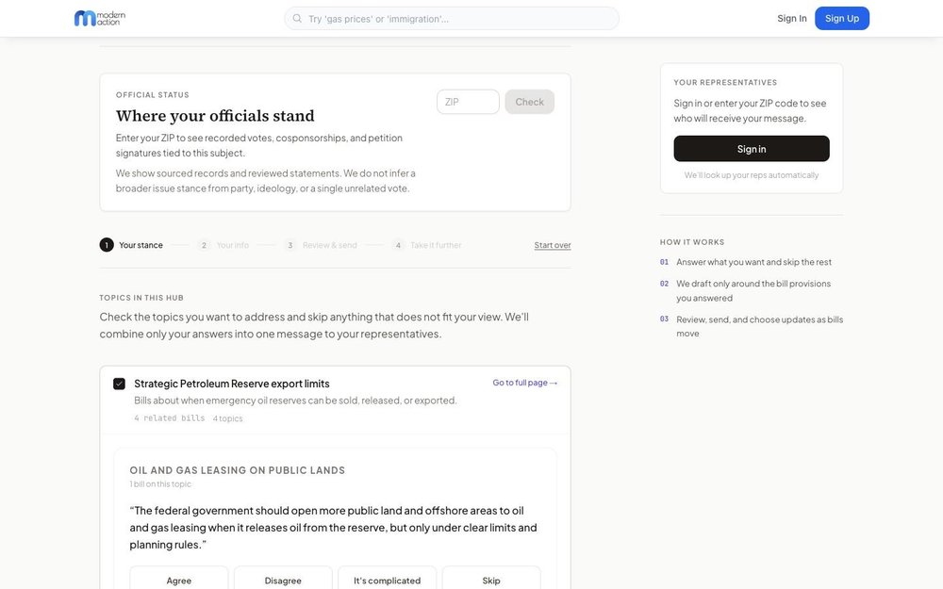The image size is (943, 589).
Task: Click the black Sign in button
Action: coord(752,149)
